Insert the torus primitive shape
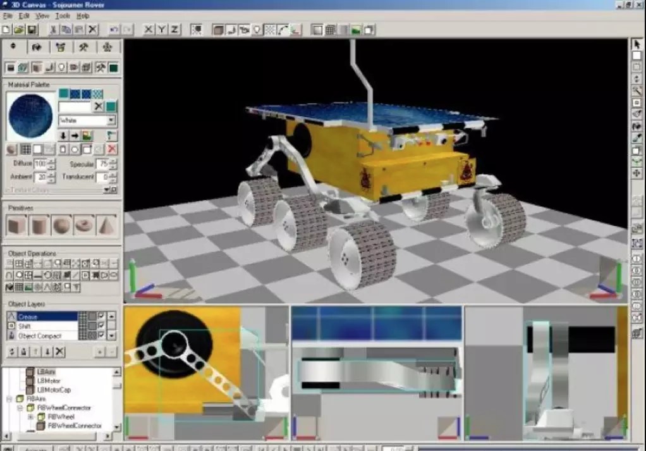Viewport: 646px width, 451px height. tap(83, 225)
